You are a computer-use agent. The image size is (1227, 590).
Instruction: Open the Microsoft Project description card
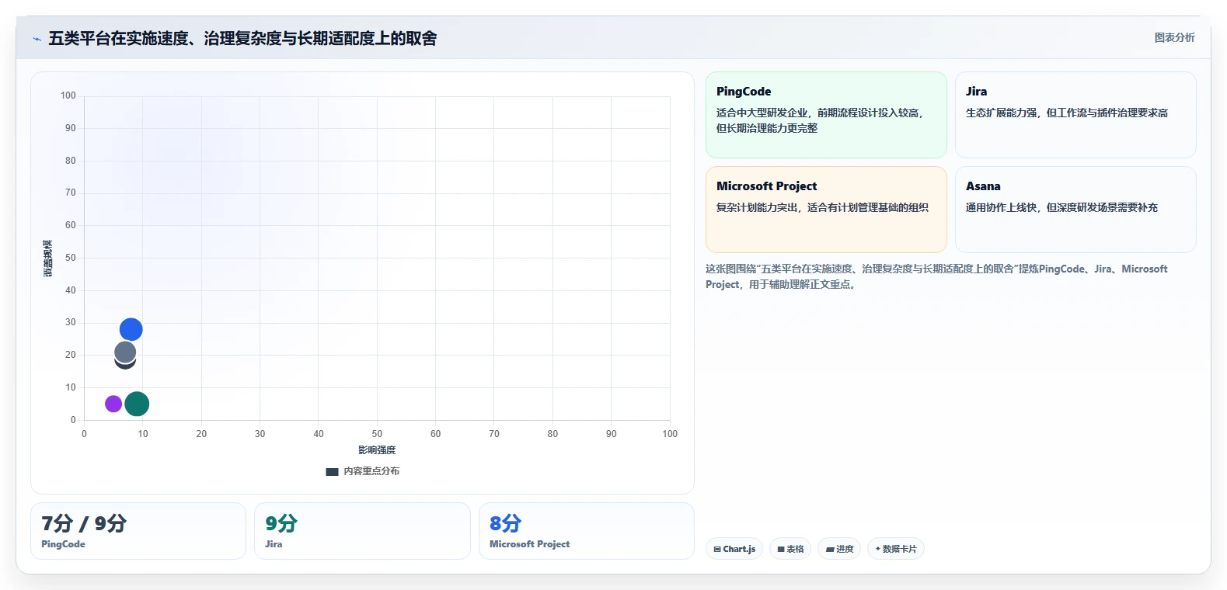pyautogui.click(x=826, y=210)
